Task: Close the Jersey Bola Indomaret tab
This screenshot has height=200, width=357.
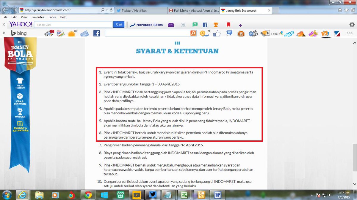Action: coord(270,10)
